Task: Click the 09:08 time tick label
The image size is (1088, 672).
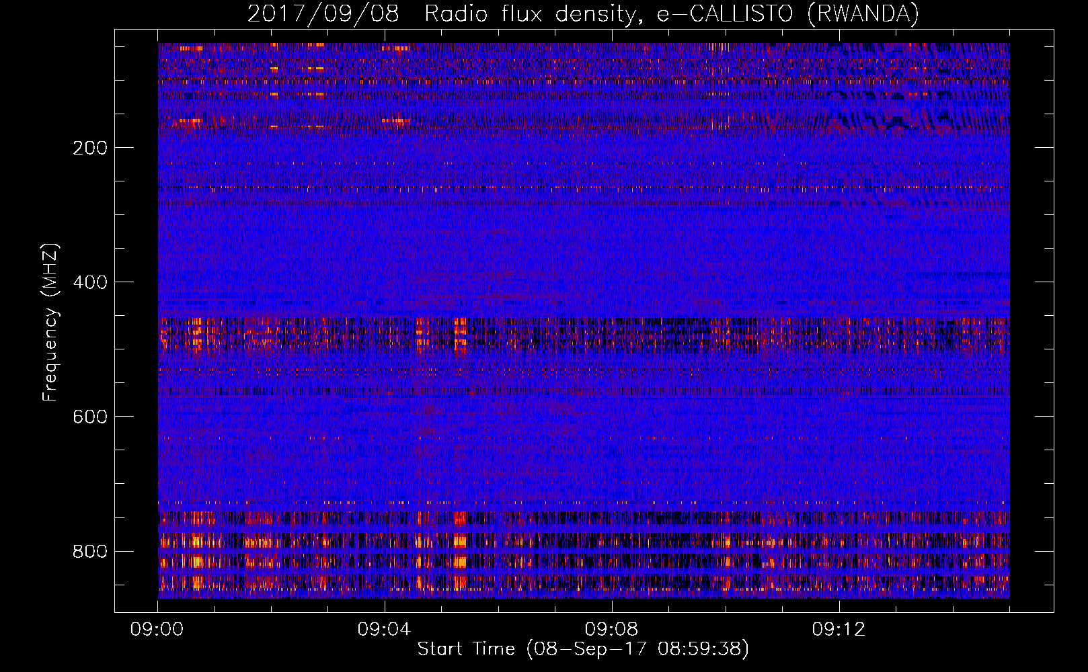Action: (x=611, y=630)
